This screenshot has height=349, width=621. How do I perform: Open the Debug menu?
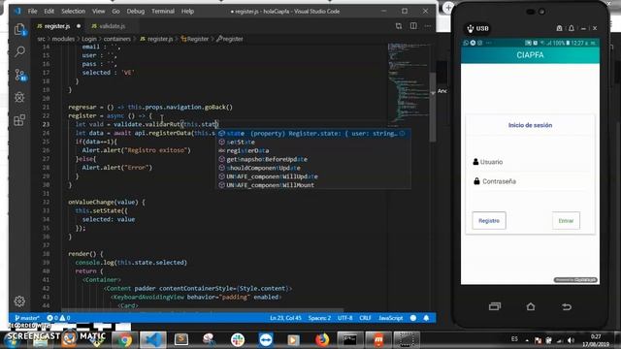pyautogui.click(x=136, y=11)
